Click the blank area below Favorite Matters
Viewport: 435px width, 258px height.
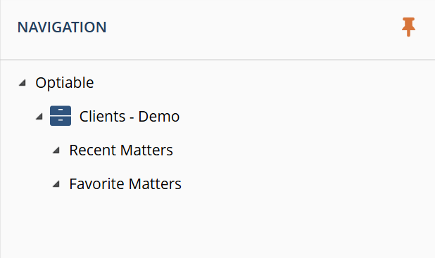pos(217,226)
